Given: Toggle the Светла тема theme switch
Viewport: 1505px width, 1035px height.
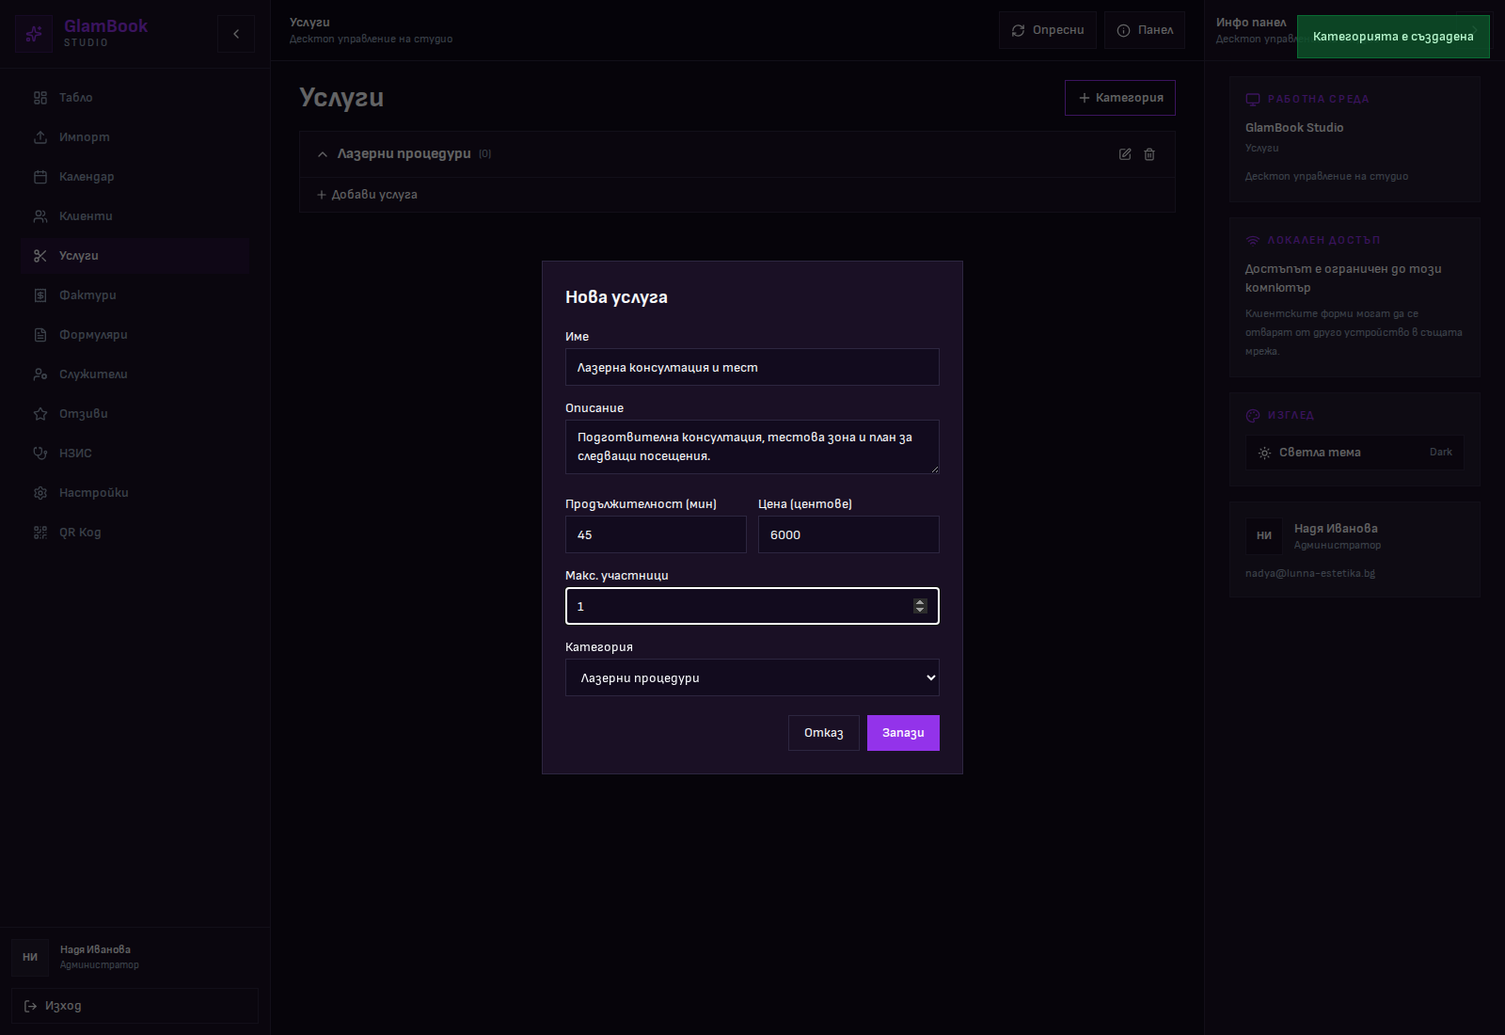Looking at the screenshot, I should click(x=1354, y=453).
